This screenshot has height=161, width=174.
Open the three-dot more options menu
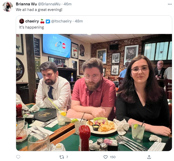(170, 4)
